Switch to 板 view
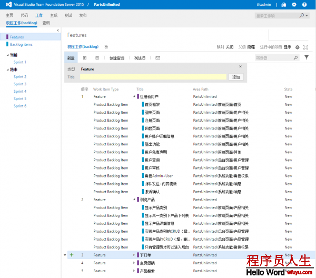The image size is (316, 278). [106, 47]
